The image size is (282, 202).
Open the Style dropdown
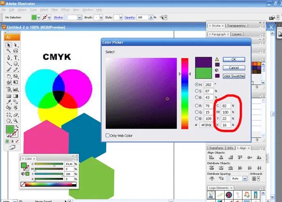[x=121, y=17]
